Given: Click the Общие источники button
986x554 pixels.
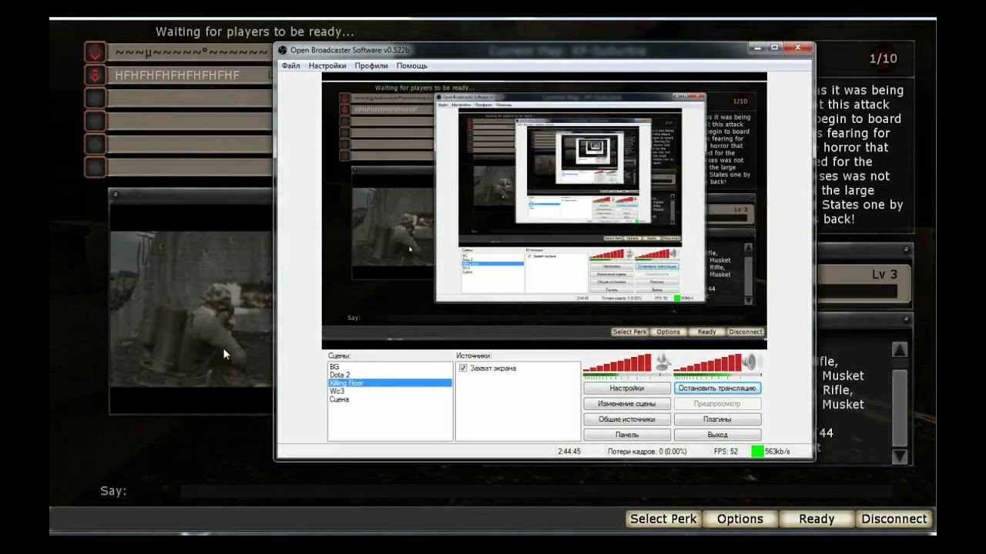Looking at the screenshot, I should click(627, 419).
